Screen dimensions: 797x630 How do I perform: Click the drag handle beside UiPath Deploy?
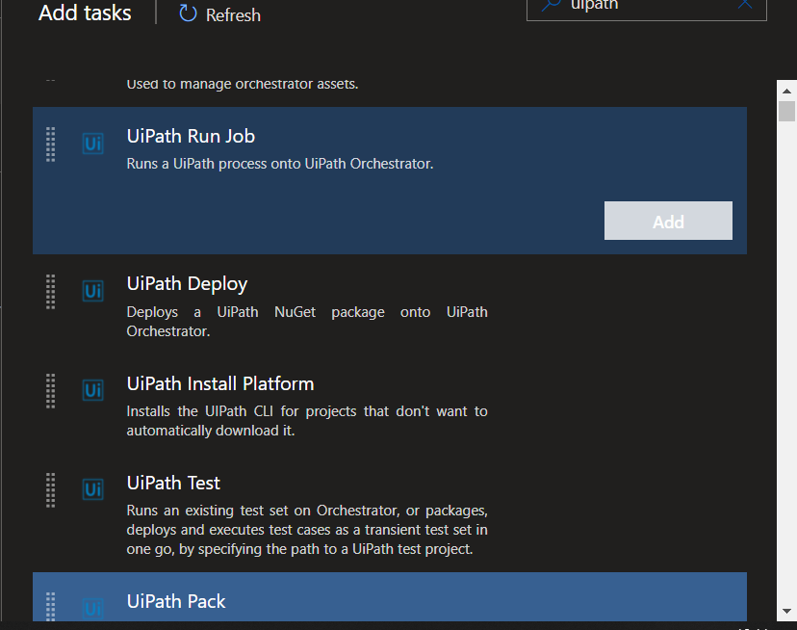pyautogui.click(x=50, y=290)
